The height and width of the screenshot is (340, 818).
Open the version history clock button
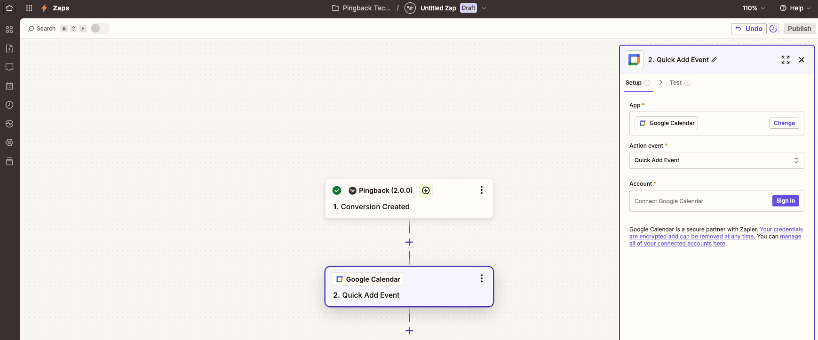(773, 29)
